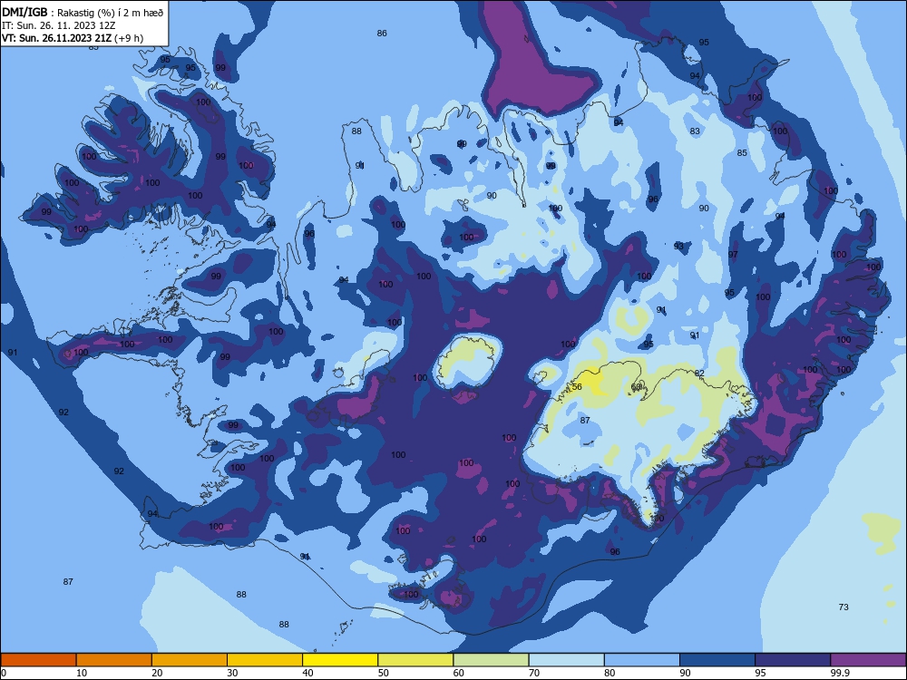Click the legend scale label "40"
This screenshot has height=680, width=907.
coord(307,673)
